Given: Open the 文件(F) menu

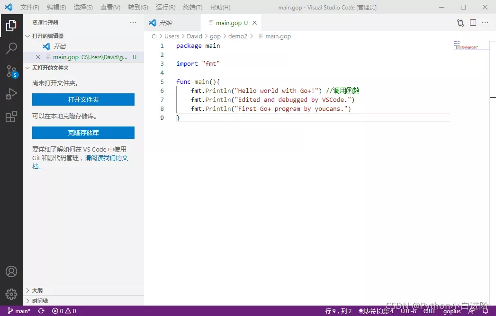Looking at the screenshot, I should [x=30, y=7].
